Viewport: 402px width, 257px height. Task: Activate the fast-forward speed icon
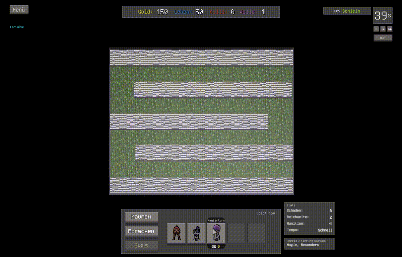(390, 29)
